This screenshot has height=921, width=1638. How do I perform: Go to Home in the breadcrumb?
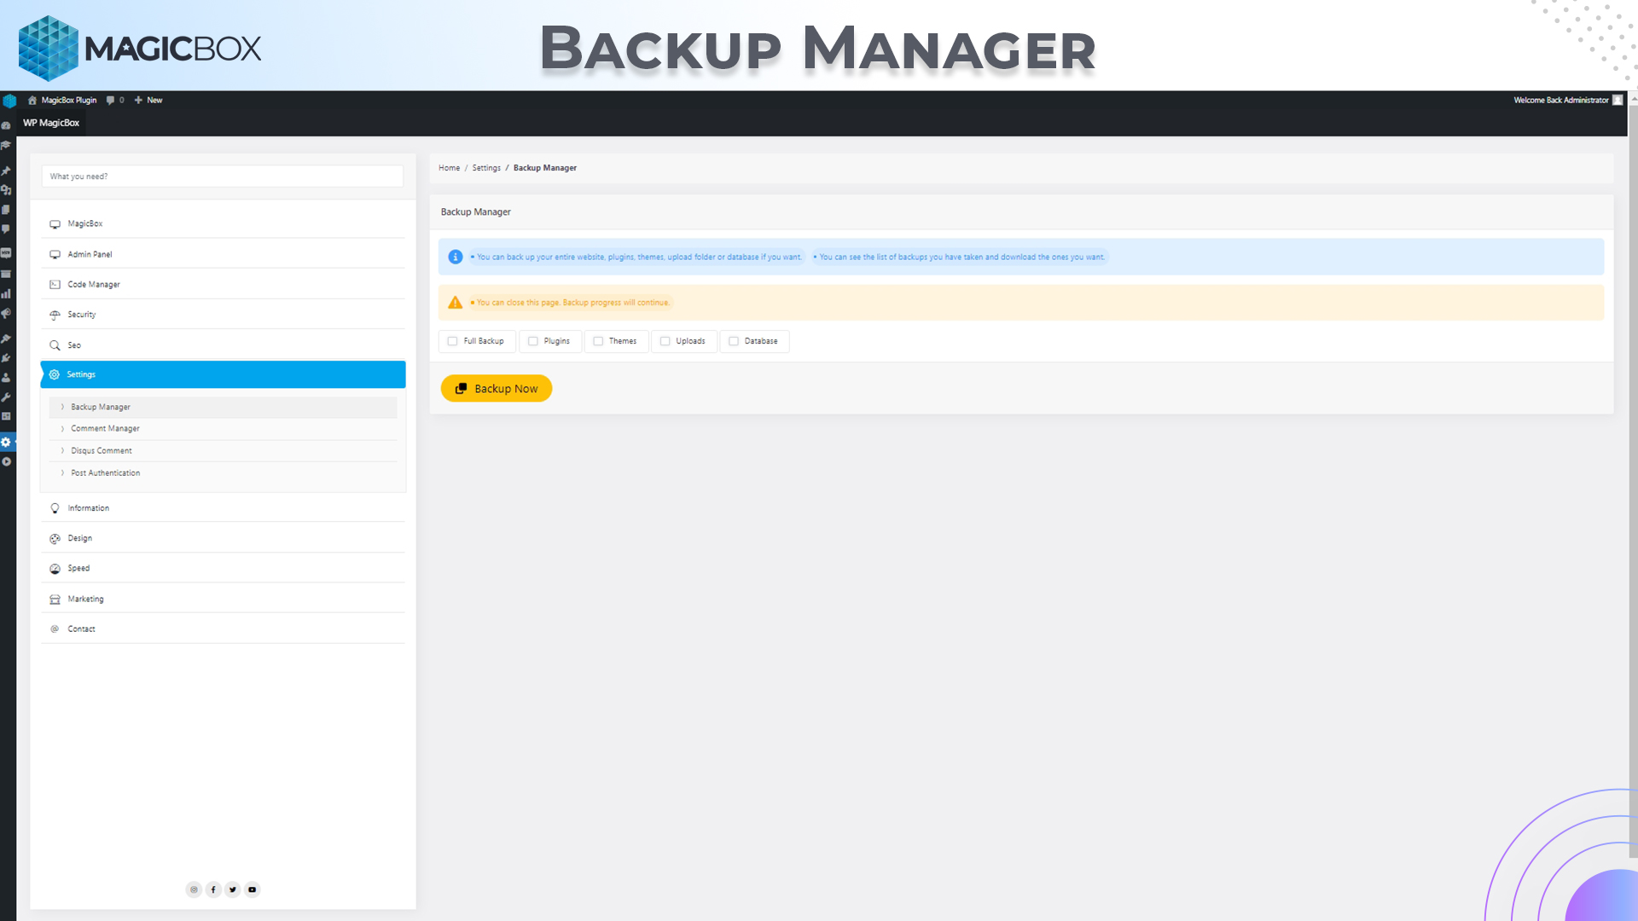pyautogui.click(x=449, y=168)
